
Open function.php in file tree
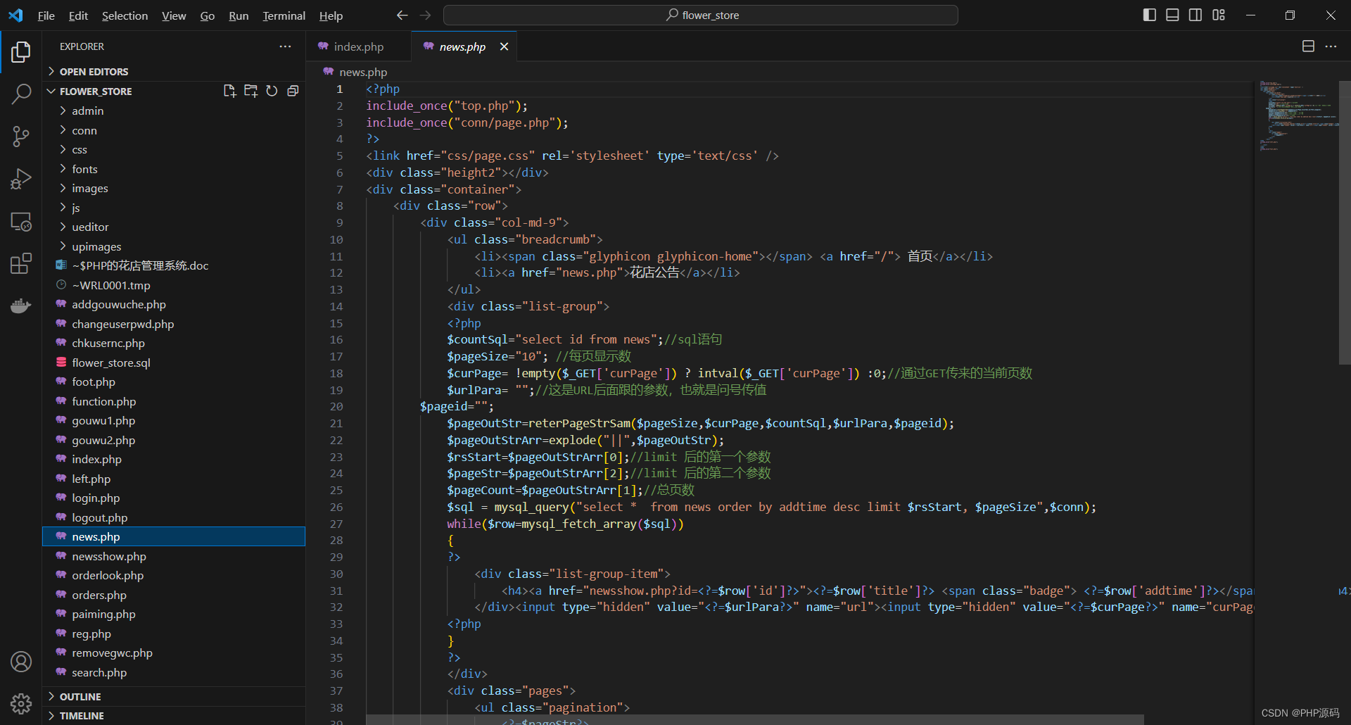tap(174, 401)
